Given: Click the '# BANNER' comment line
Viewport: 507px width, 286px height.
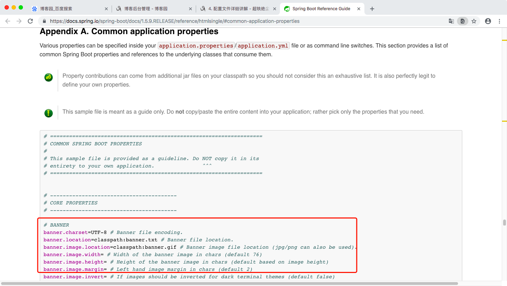Looking at the screenshot, I should click(x=56, y=225).
